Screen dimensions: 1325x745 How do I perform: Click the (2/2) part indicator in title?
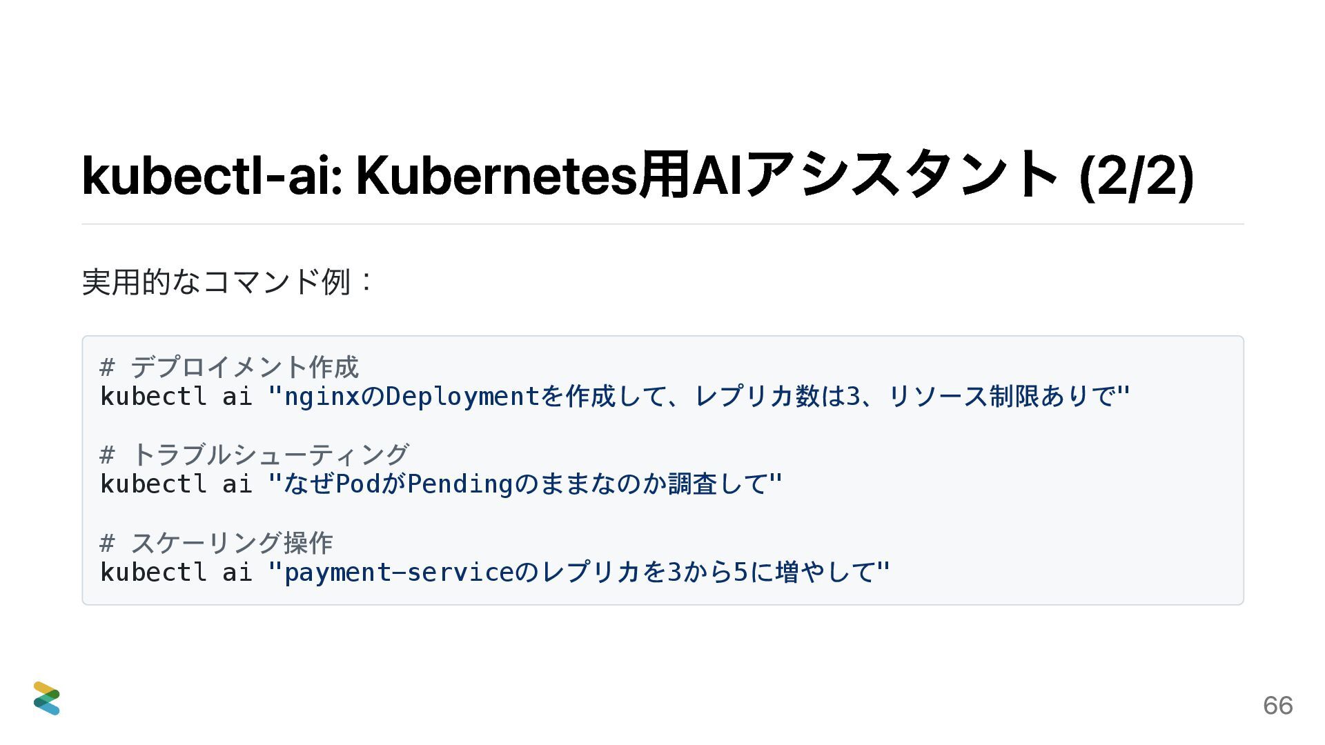pos(1136,177)
